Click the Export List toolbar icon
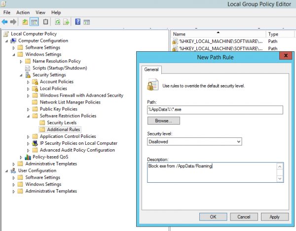296x231 pixels. (66, 22)
